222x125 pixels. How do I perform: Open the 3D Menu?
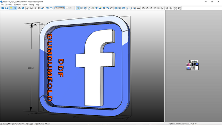pos(9,5)
